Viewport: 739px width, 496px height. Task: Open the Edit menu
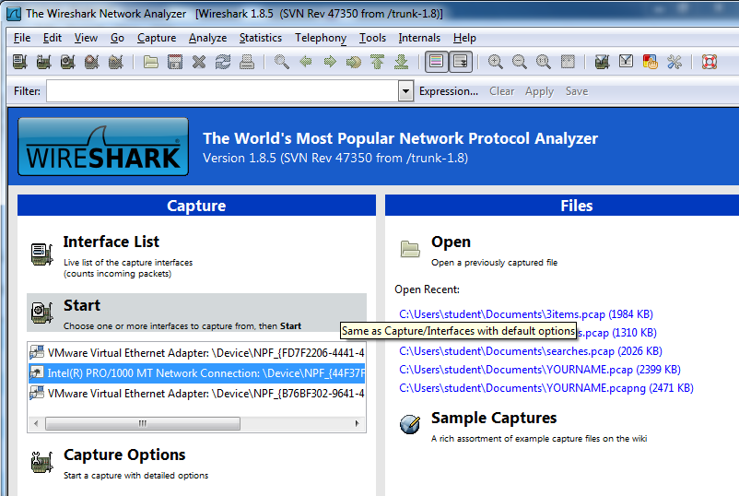53,38
